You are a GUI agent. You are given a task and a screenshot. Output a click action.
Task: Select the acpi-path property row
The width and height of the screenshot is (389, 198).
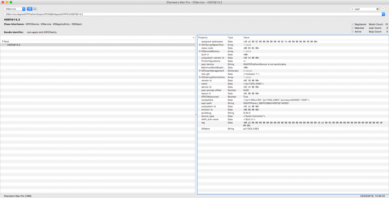click(293, 103)
